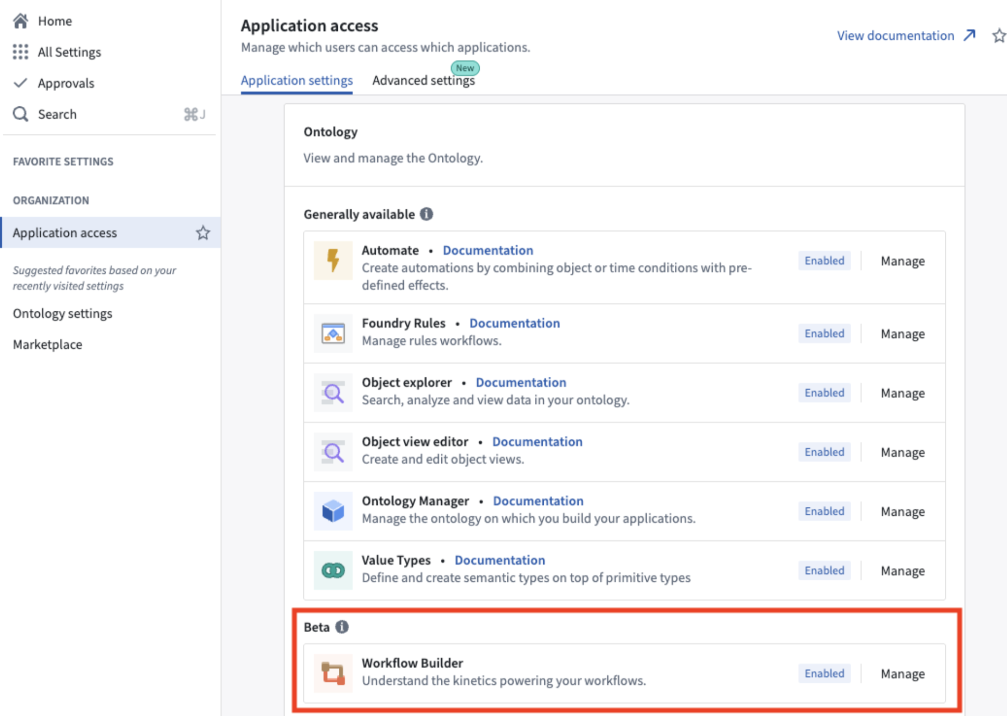1007x716 pixels.
Task: Switch to the Application settings tab
Action: (297, 80)
